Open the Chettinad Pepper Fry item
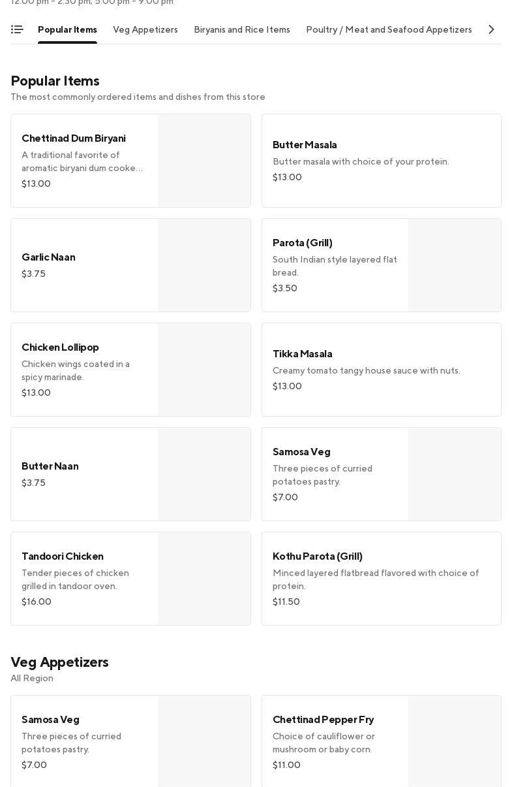This screenshot has width=512, height=787. pos(335,742)
